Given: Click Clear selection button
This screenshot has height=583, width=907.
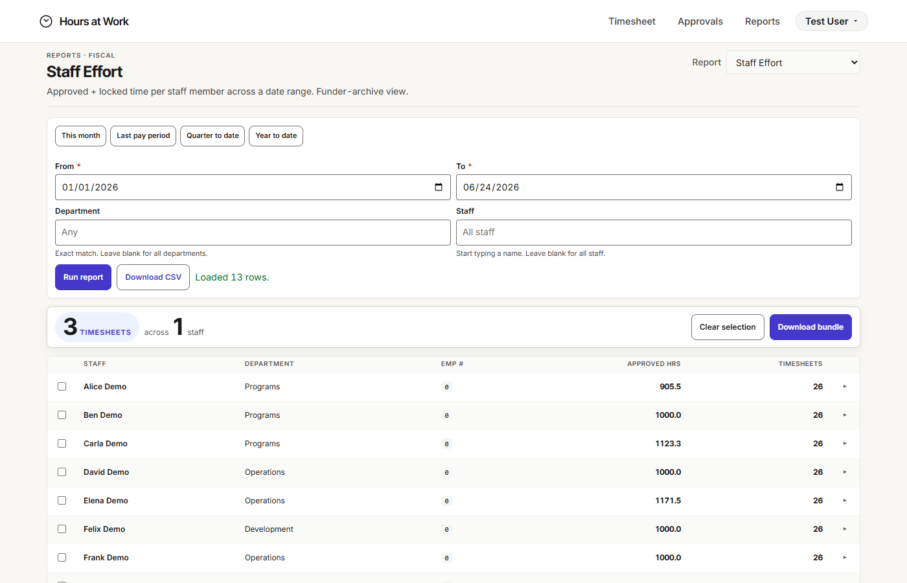Looking at the screenshot, I should (x=728, y=327).
